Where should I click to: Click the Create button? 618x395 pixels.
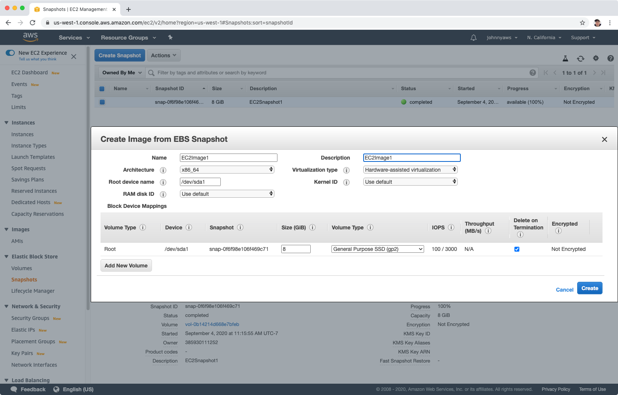tap(590, 288)
